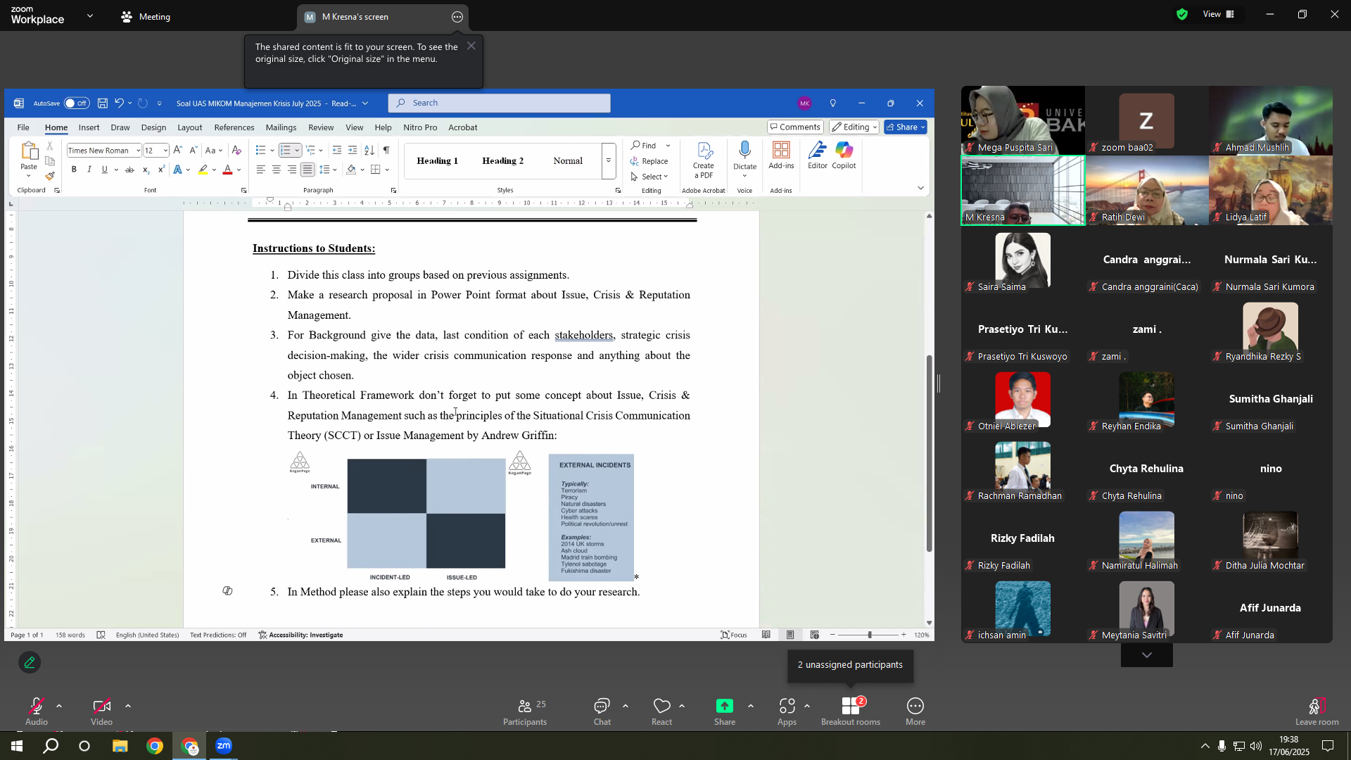Open the font name dropdown

(x=138, y=151)
